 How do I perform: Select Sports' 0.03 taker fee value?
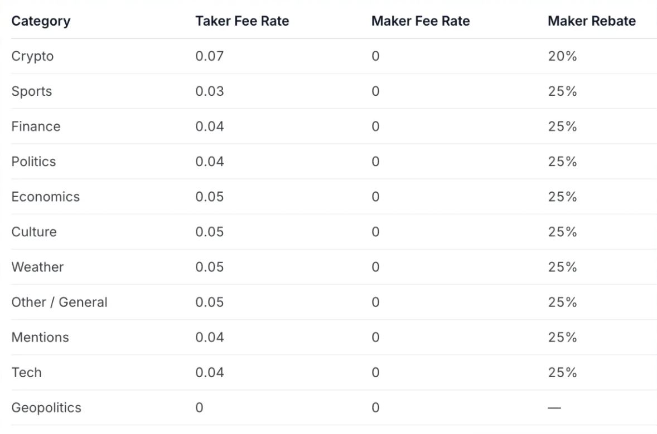point(210,91)
